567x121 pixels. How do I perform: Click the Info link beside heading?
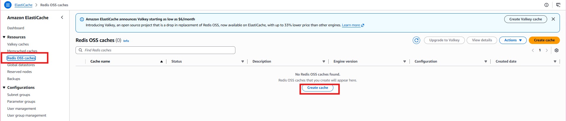[126, 41]
